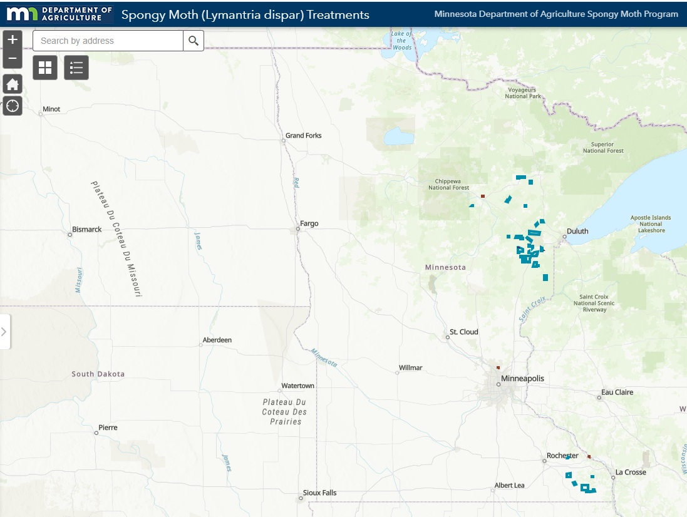
Task: Click the Minot city label
Action: pos(51,109)
